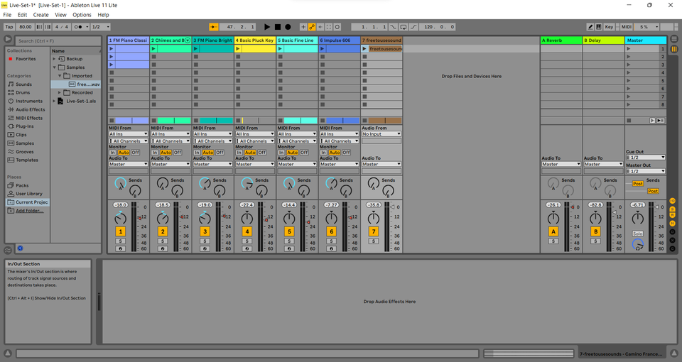The image size is (682, 362).
Task: Expand the Backup folder in browser
Action: click(55, 59)
